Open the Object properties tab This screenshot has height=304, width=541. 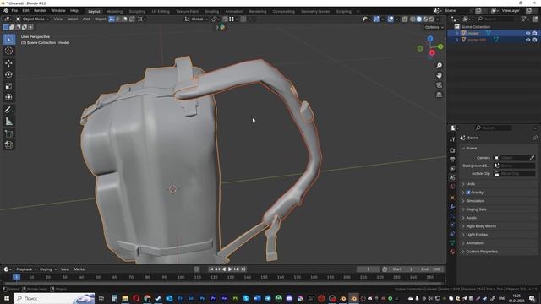click(452, 198)
